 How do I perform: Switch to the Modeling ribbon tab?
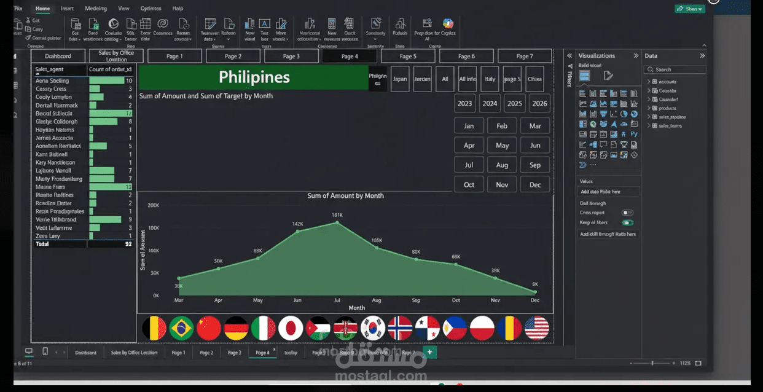(x=95, y=9)
